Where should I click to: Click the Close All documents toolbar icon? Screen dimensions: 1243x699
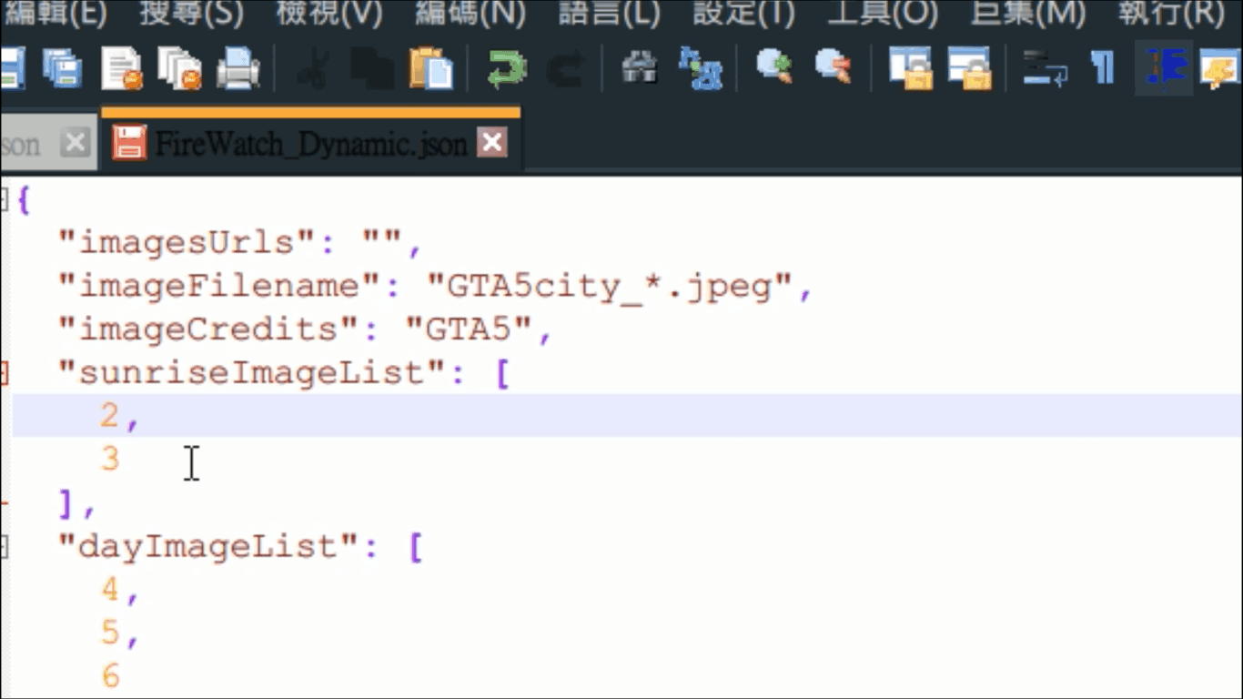coord(179,69)
